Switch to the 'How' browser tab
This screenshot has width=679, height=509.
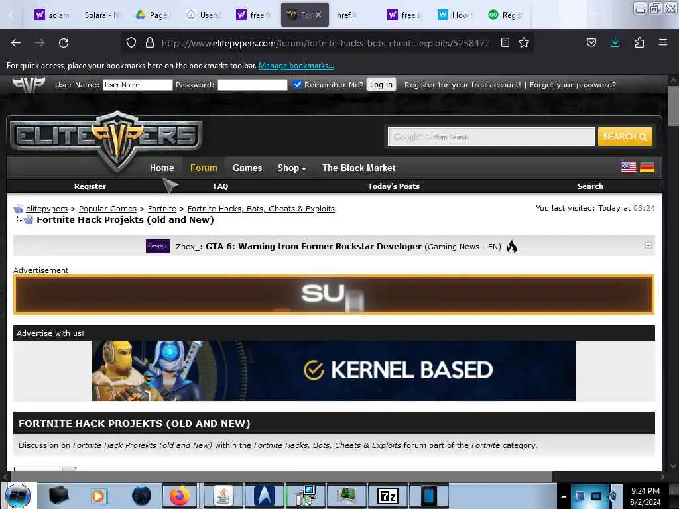(455, 15)
